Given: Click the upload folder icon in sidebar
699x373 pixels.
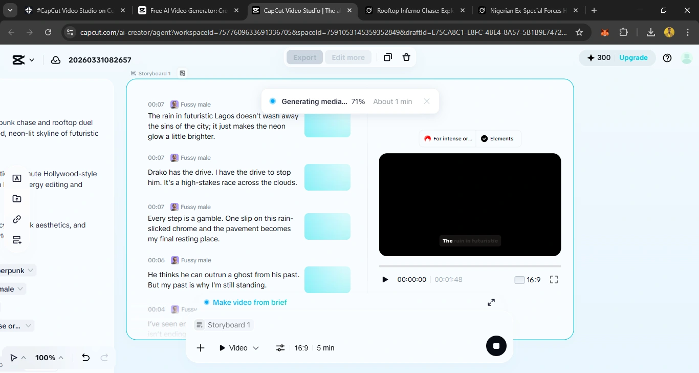Looking at the screenshot, I should pyautogui.click(x=17, y=199).
